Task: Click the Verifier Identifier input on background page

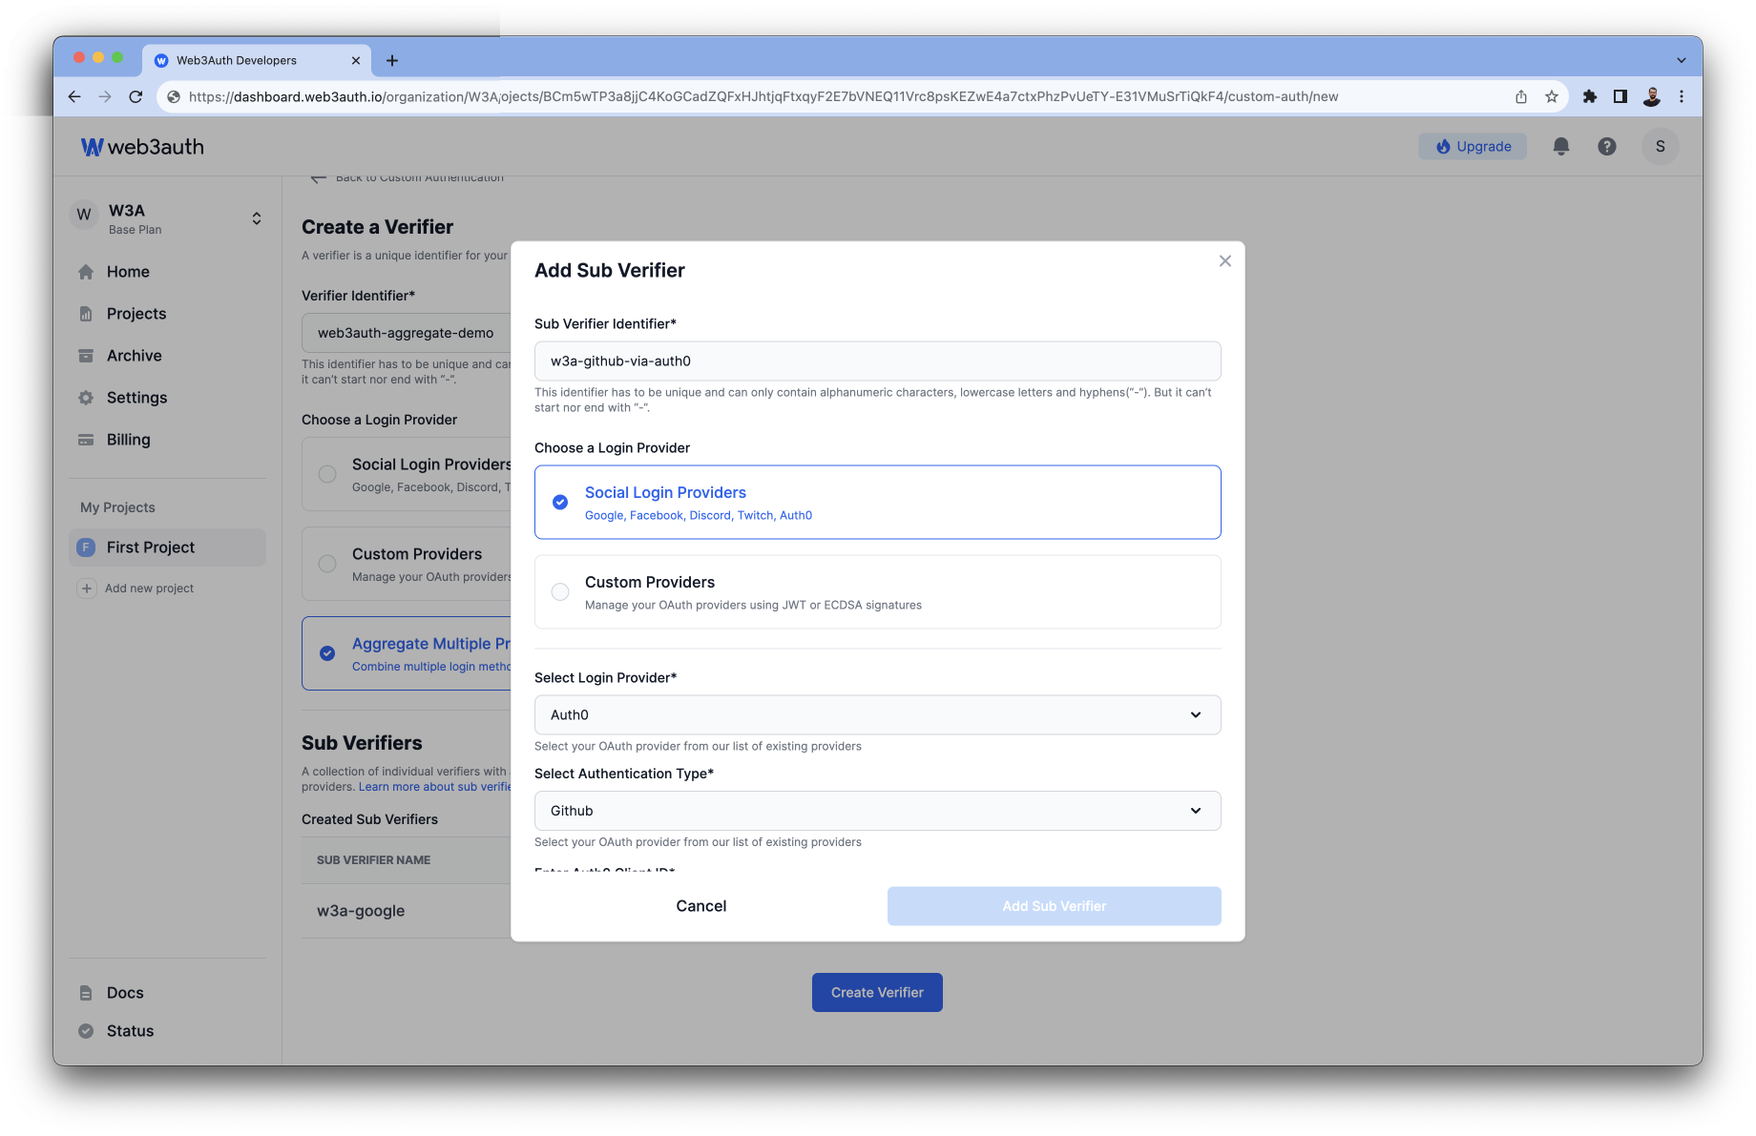Action: tap(407, 333)
